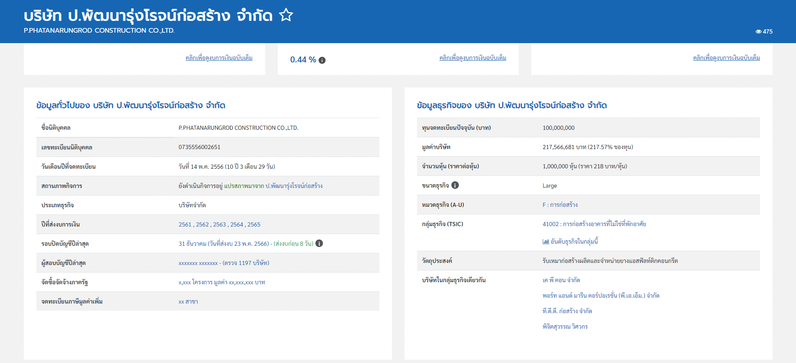This screenshot has height=363, width=796.
Task: Open the xx สาขา VAT registration link
Action: point(188,301)
